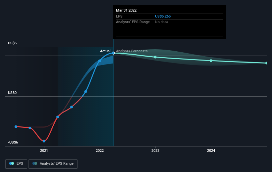Select the EPS point on the 2022 gridline
This screenshot has height=172, width=272.
click(100, 61)
